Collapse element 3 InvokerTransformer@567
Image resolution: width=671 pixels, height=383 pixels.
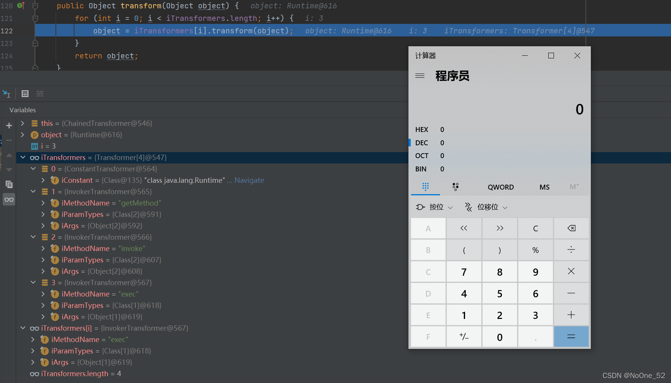click(33, 283)
